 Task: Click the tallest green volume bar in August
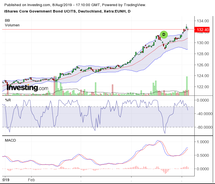point(187,86)
